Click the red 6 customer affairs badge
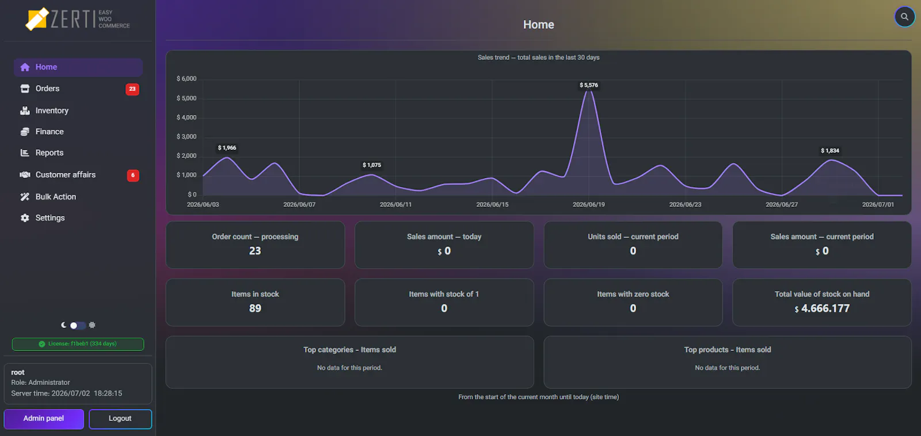 click(133, 175)
